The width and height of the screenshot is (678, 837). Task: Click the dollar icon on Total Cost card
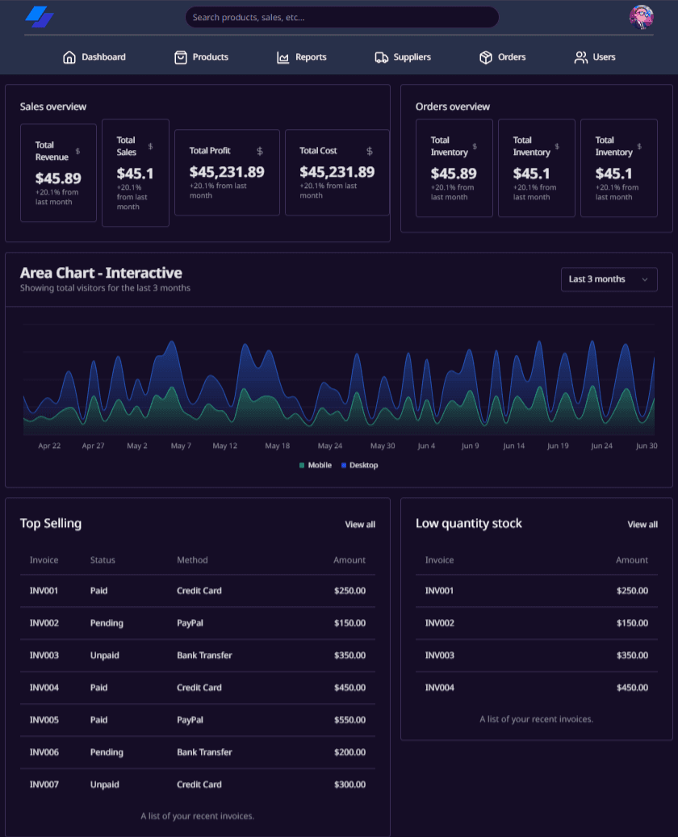point(370,151)
